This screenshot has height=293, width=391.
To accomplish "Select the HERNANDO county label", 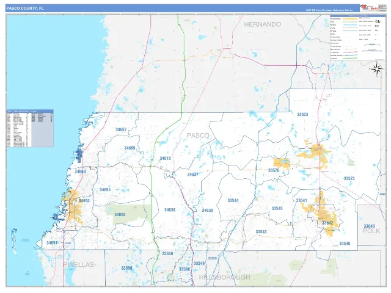I will click(262, 24).
